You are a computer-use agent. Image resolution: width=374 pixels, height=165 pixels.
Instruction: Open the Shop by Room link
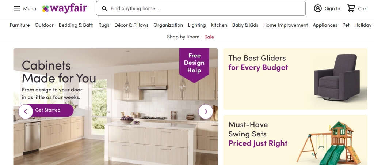(183, 37)
